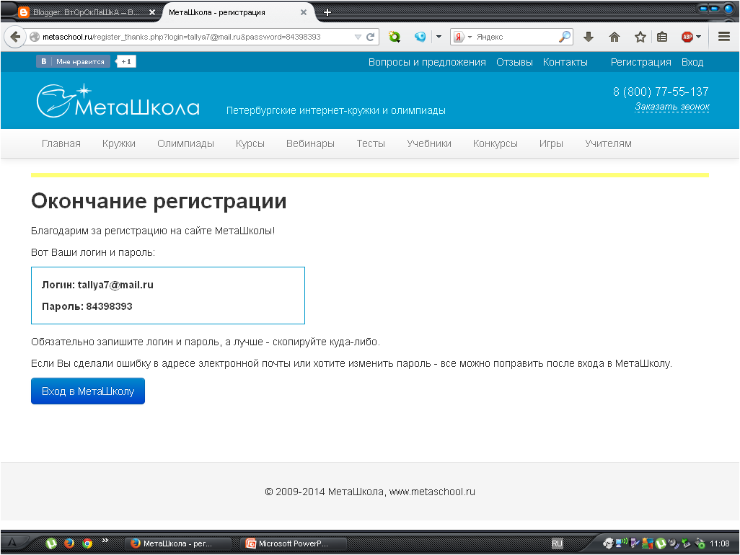Image resolution: width=740 pixels, height=555 pixels.
Task: Click the Регистрация link
Action: [641, 62]
